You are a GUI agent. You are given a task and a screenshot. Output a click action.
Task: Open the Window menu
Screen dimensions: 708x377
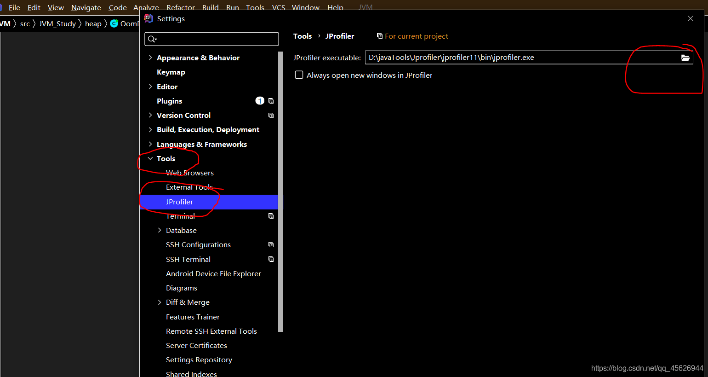coord(306,7)
